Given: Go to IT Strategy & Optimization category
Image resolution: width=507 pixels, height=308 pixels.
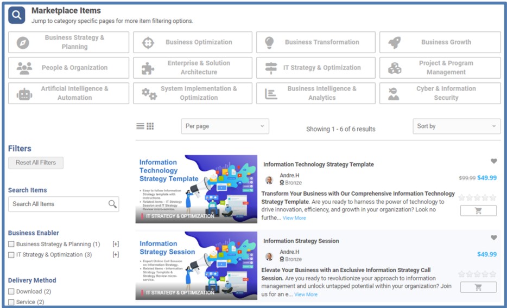Looking at the screenshot, I should pos(315,68).
